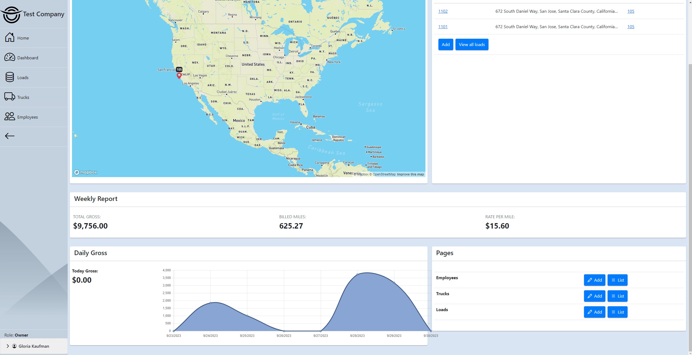692x355 pixels.
Task: Open load 1102 link
Action: click(443, 11)
